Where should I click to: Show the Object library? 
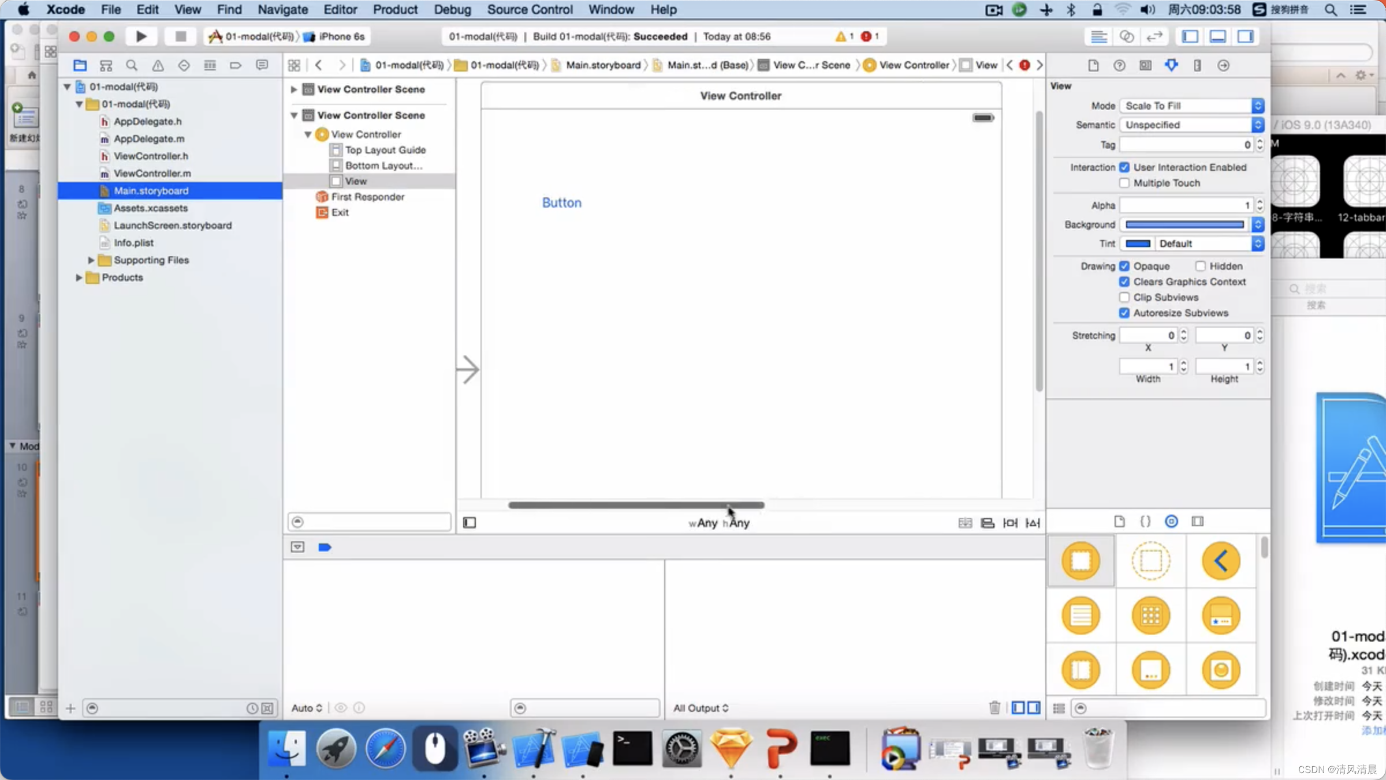[1171, 522]
